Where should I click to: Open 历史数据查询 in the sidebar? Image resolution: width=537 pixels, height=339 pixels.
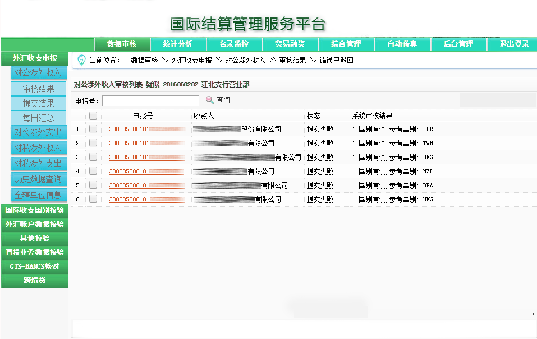[39, 179]
